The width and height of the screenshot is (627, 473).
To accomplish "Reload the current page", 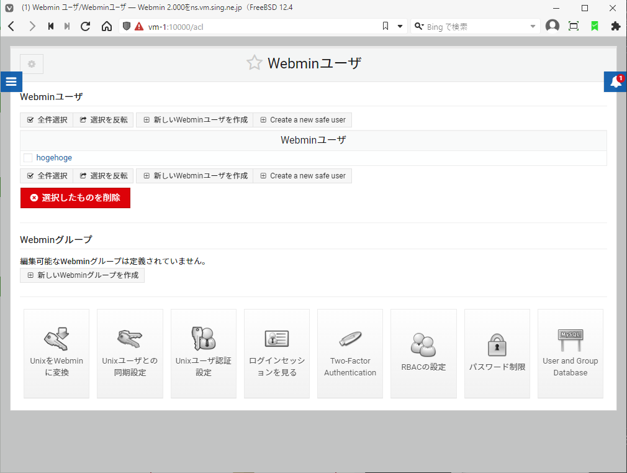I will click(x=85, y=27).
